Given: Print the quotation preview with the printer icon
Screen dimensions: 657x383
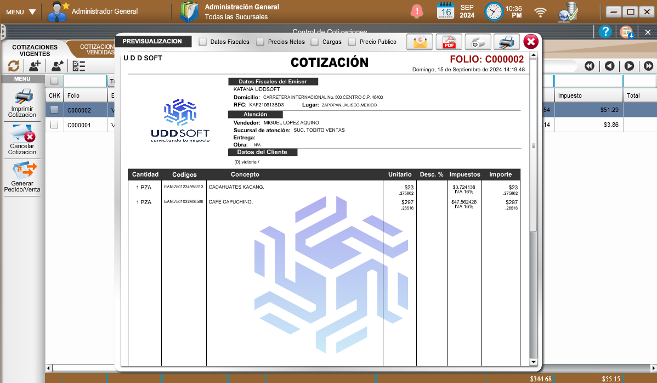Looking at the screenshot, I should (507, 42).
